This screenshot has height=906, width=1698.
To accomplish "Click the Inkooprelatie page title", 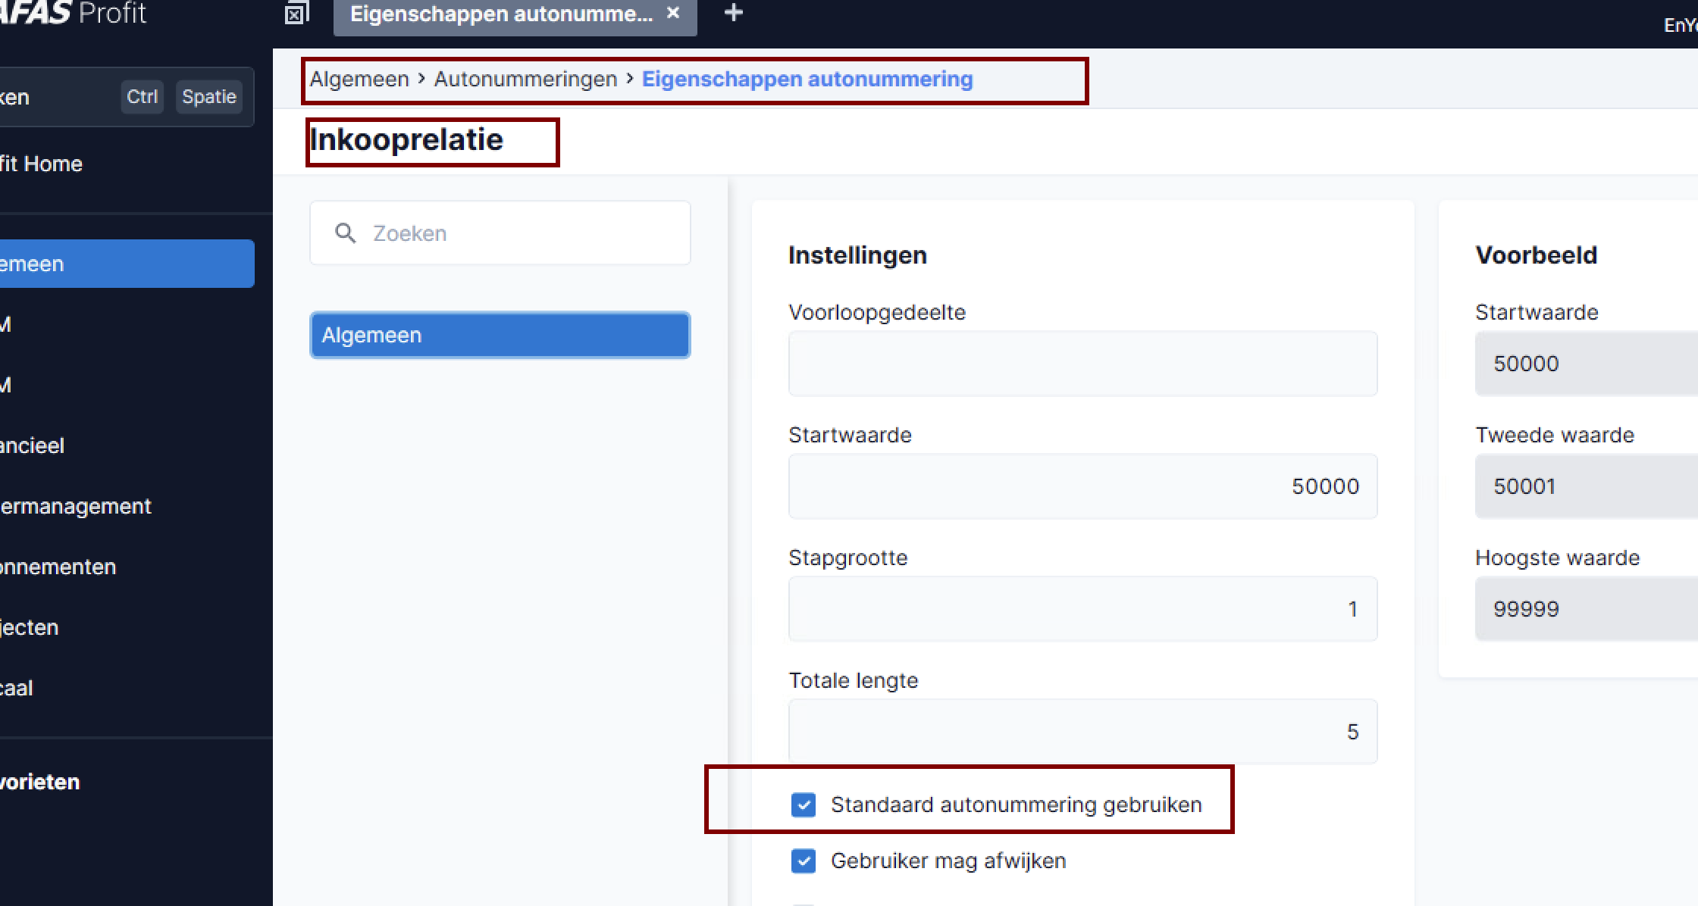I will click(406, 140).
